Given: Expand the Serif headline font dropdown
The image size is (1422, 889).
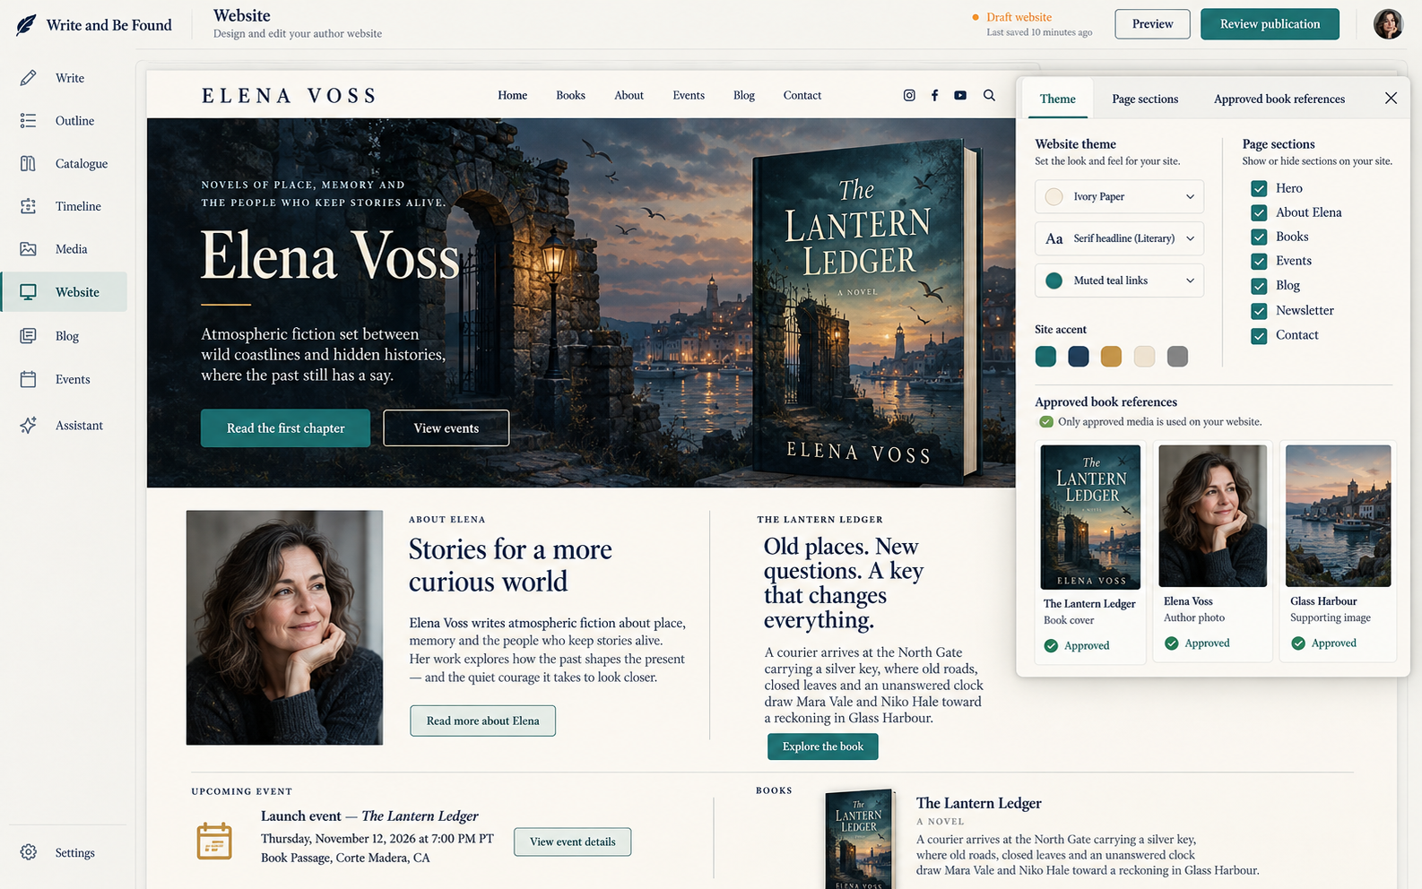Looking at the screenshot, I should tap(1119, 238).
